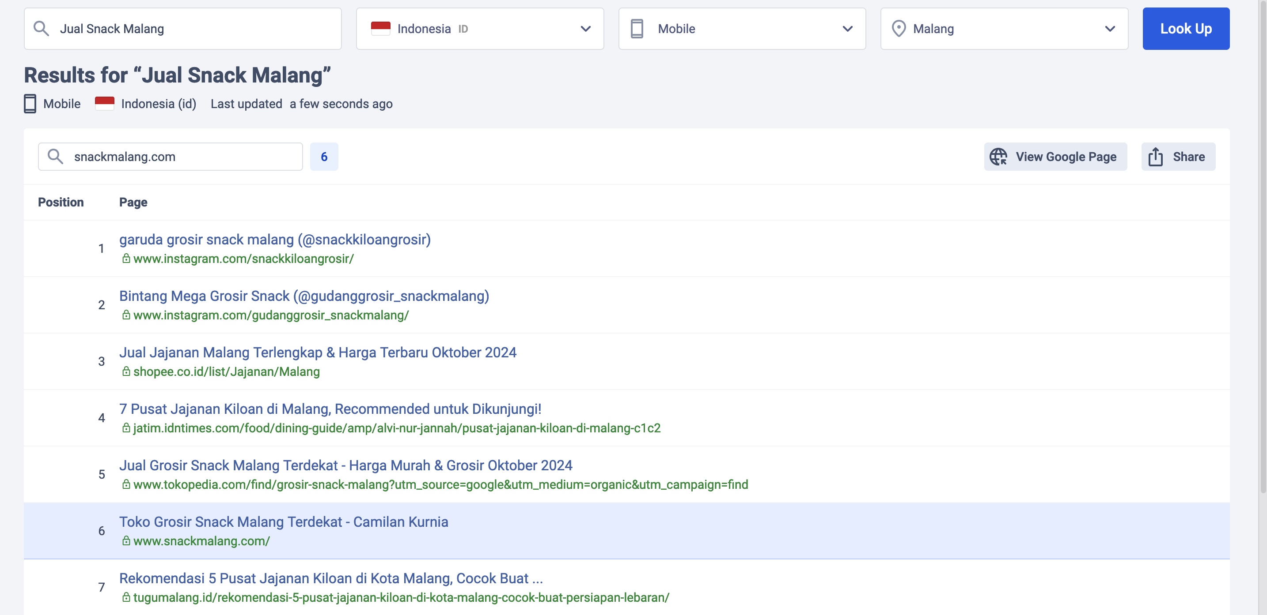1267x615 pixels.
Task: Open Rekomendasi 5 Pusat Jajanan Kiloan result
Action: click(331, 578)
